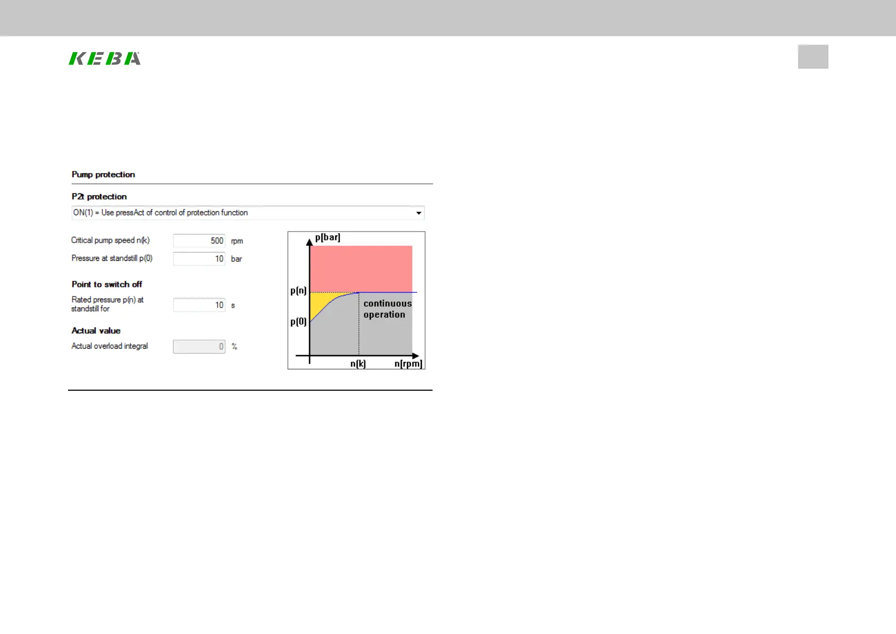The image size is (896, 634).
Task: Click the pump protection pressure-speed diagram
Action: coord(356,300)
